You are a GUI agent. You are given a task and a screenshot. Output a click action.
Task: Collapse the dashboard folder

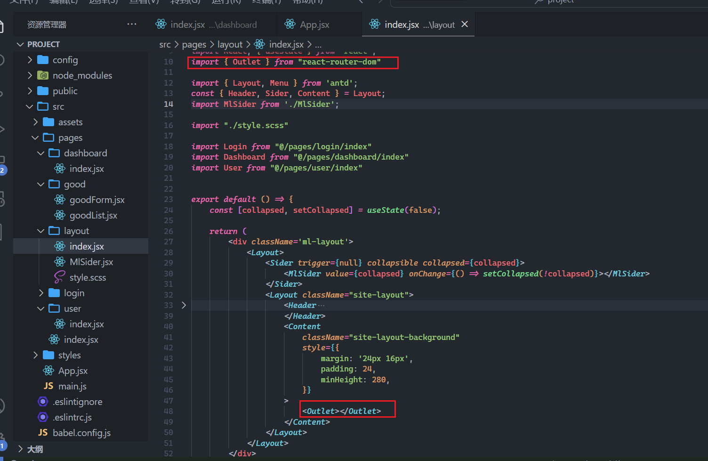pyautogui.click(x=41, y=153)
